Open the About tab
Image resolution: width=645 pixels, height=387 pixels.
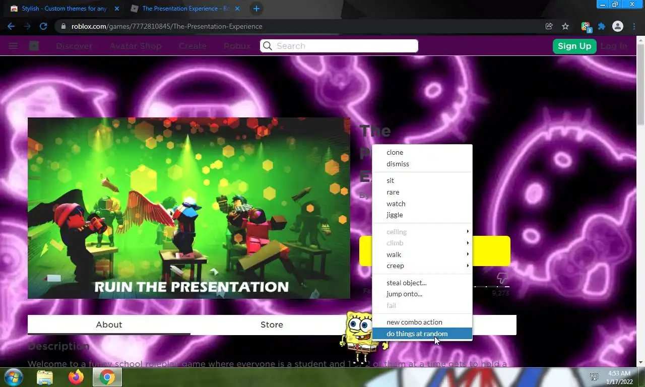109,325
